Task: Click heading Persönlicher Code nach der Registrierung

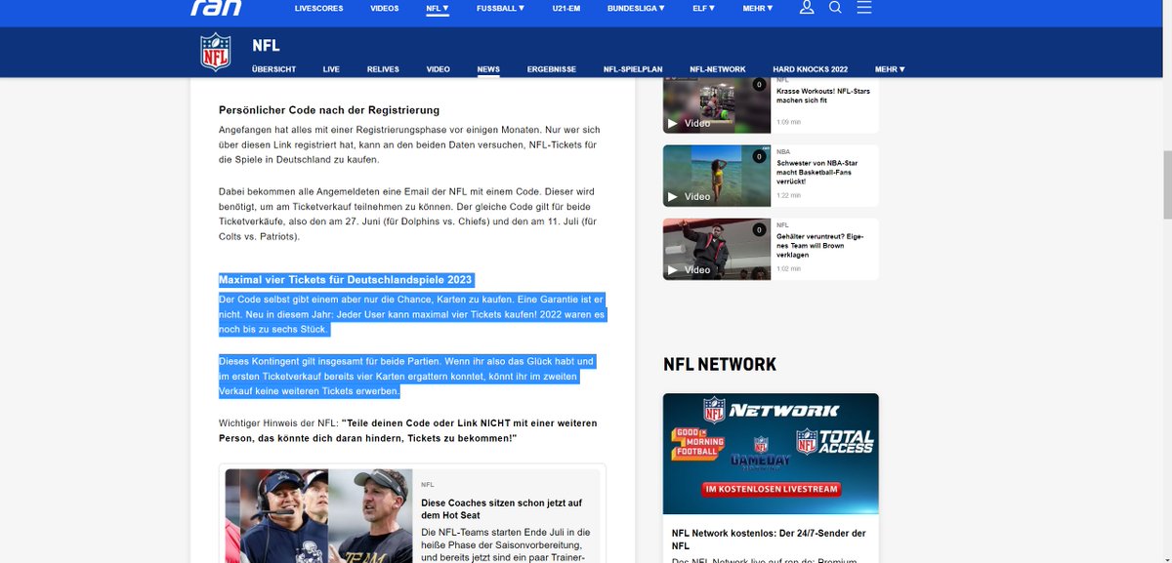Action: tap(329, 109)
